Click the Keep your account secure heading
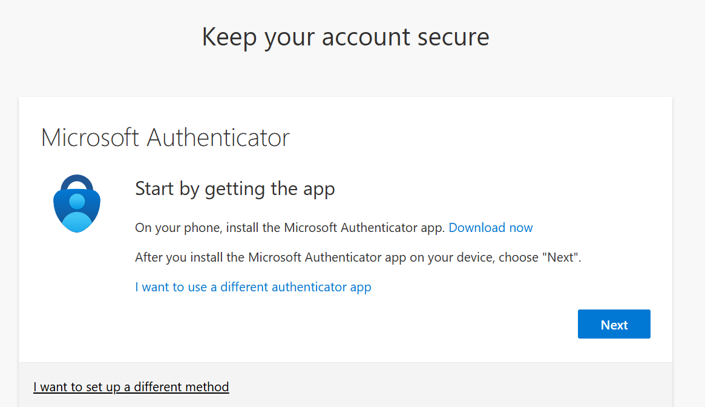The image size is (705, 407). [x=346, y=37]
